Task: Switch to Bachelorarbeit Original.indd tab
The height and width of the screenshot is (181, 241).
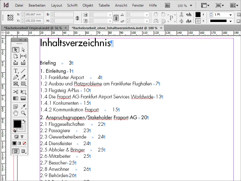Action: click(33, 28)
